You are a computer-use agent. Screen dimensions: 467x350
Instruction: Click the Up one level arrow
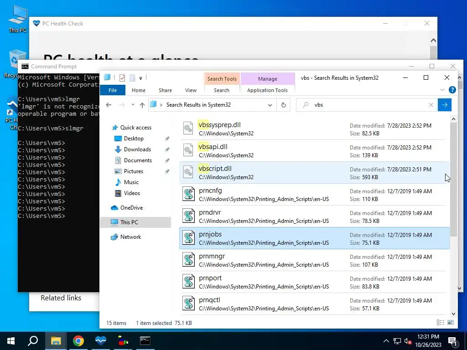142,105
